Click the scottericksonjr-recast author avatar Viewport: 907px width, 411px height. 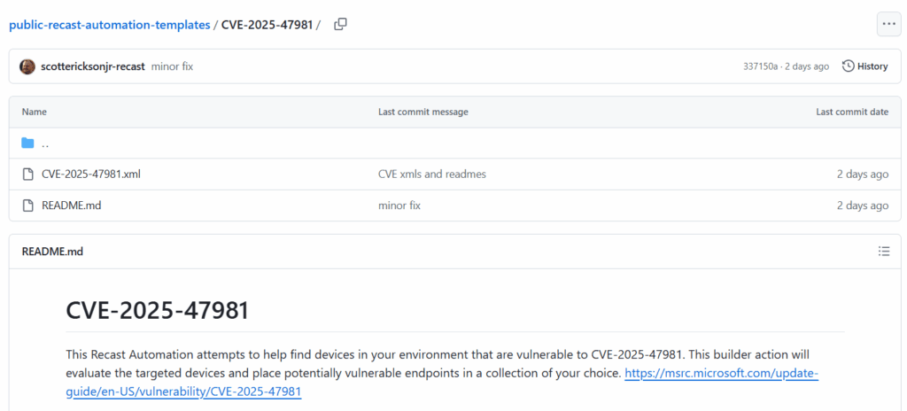point(27,66)
